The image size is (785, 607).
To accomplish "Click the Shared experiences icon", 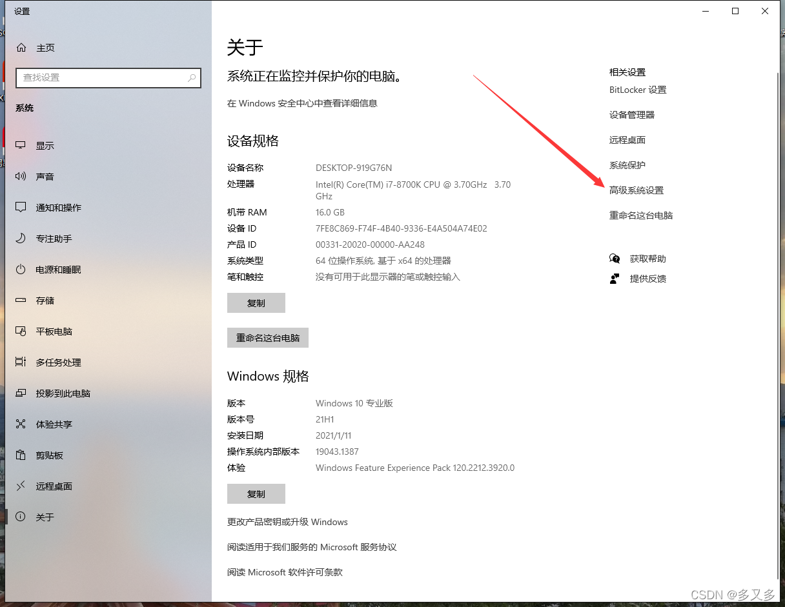I will (21, 424).
